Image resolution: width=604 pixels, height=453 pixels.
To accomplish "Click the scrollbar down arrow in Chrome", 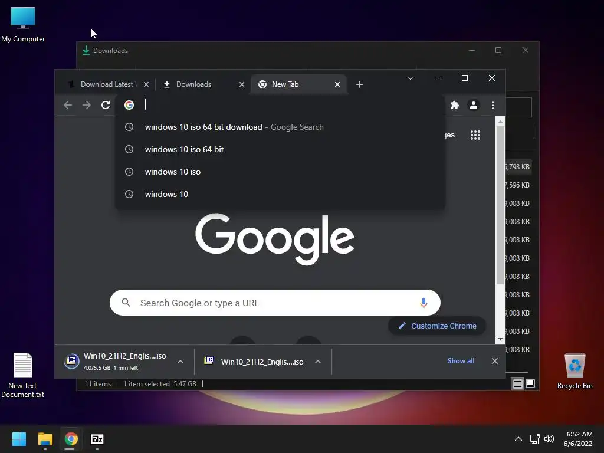I will 500,339.
